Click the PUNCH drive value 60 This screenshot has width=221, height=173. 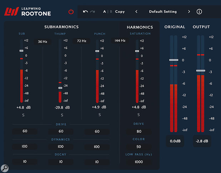coord(97,131)
